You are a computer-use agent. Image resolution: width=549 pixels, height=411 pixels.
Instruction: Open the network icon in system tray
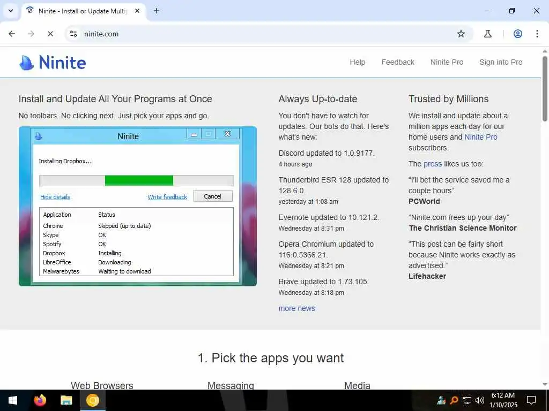[x=467, y=400]
